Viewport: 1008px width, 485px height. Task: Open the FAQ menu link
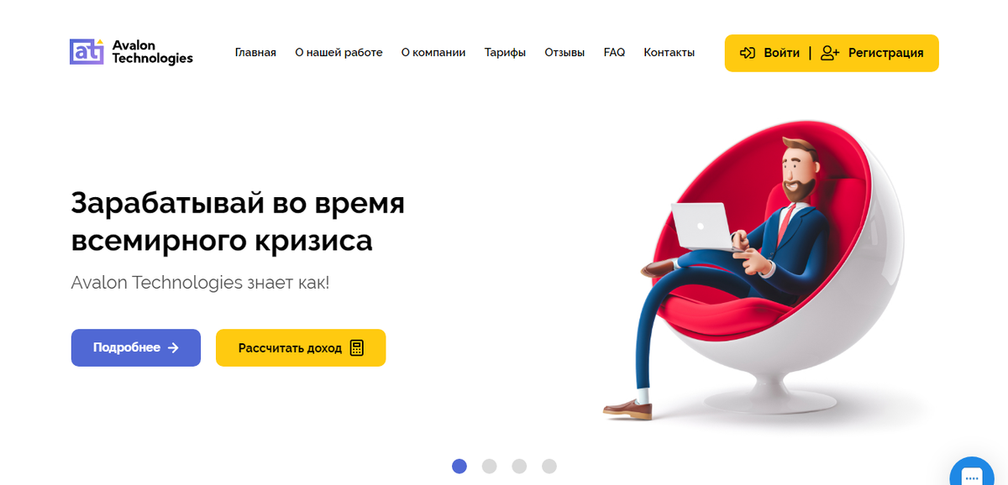coord(614,52)
